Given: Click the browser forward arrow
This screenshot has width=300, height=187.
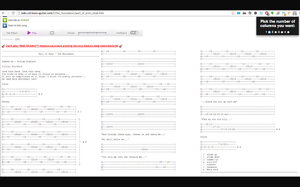Looking at the screenshot, I should tap(8, 13).
